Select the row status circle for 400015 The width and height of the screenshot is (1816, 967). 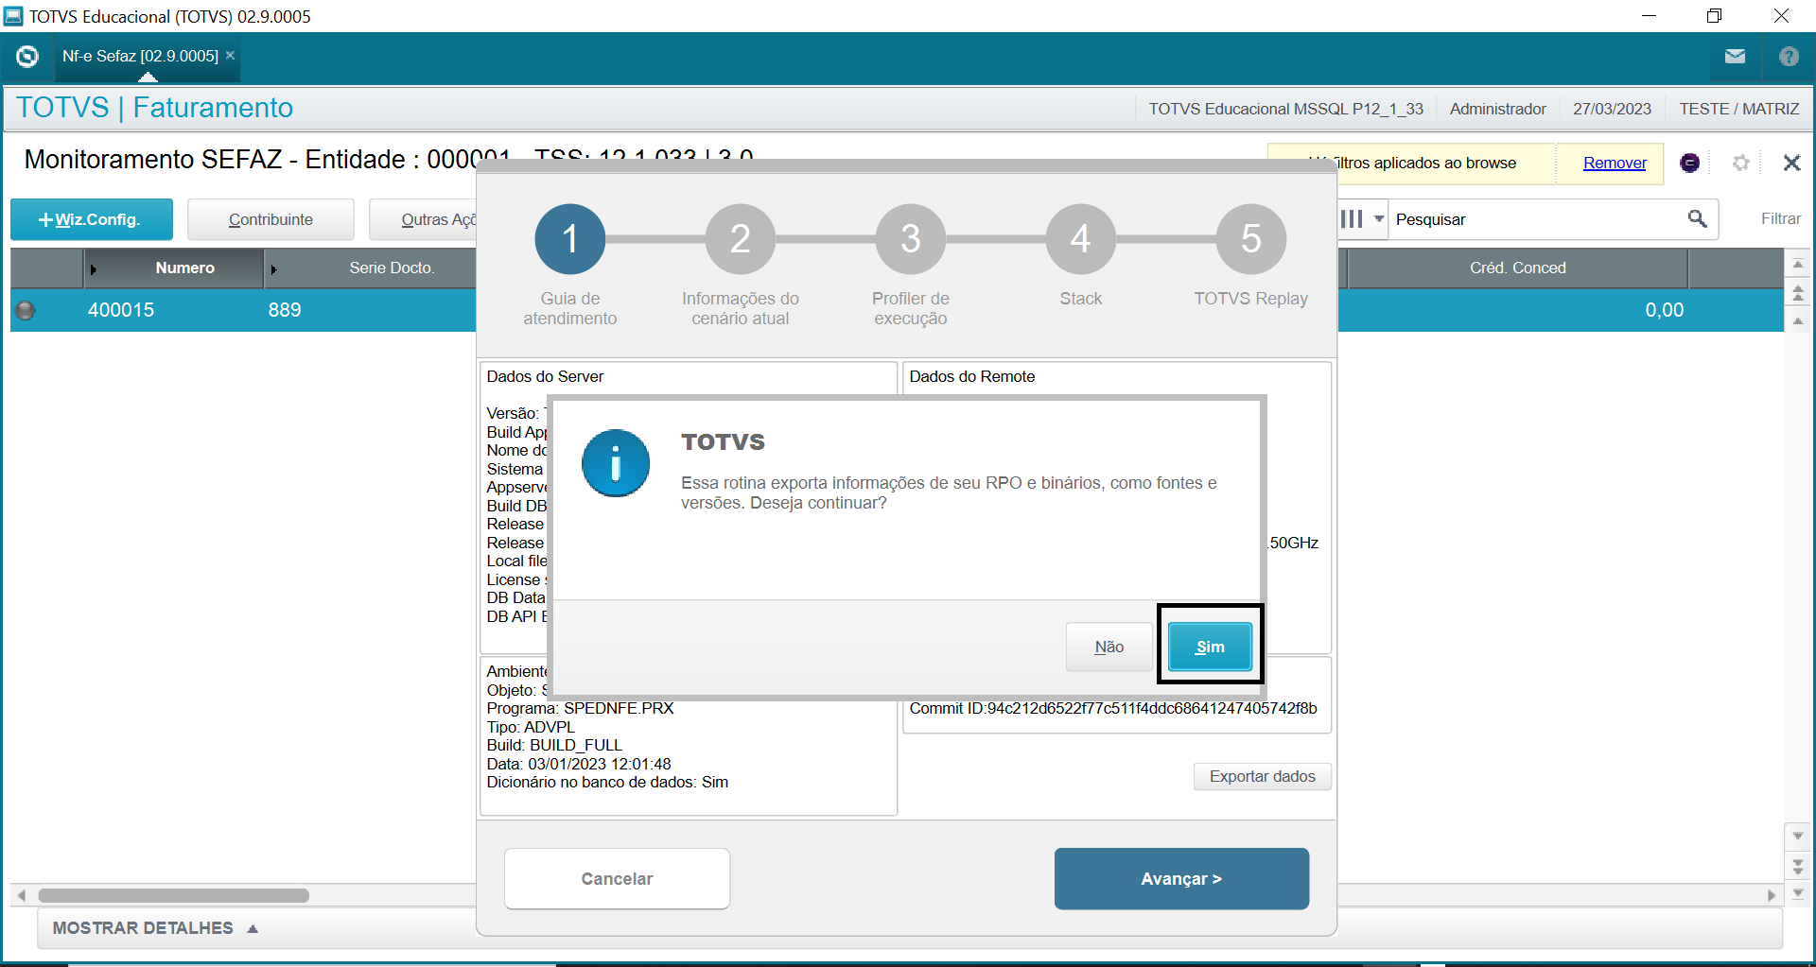pos(26,310)
